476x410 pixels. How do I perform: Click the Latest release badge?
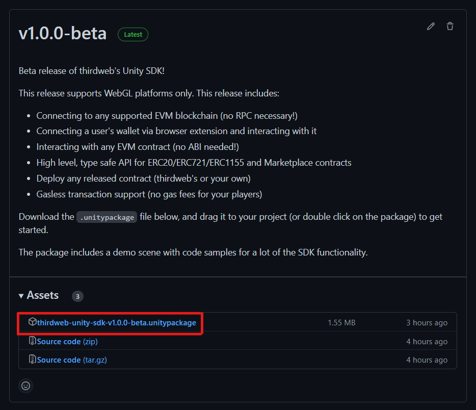pyautogui.click(x=133, y=34)
